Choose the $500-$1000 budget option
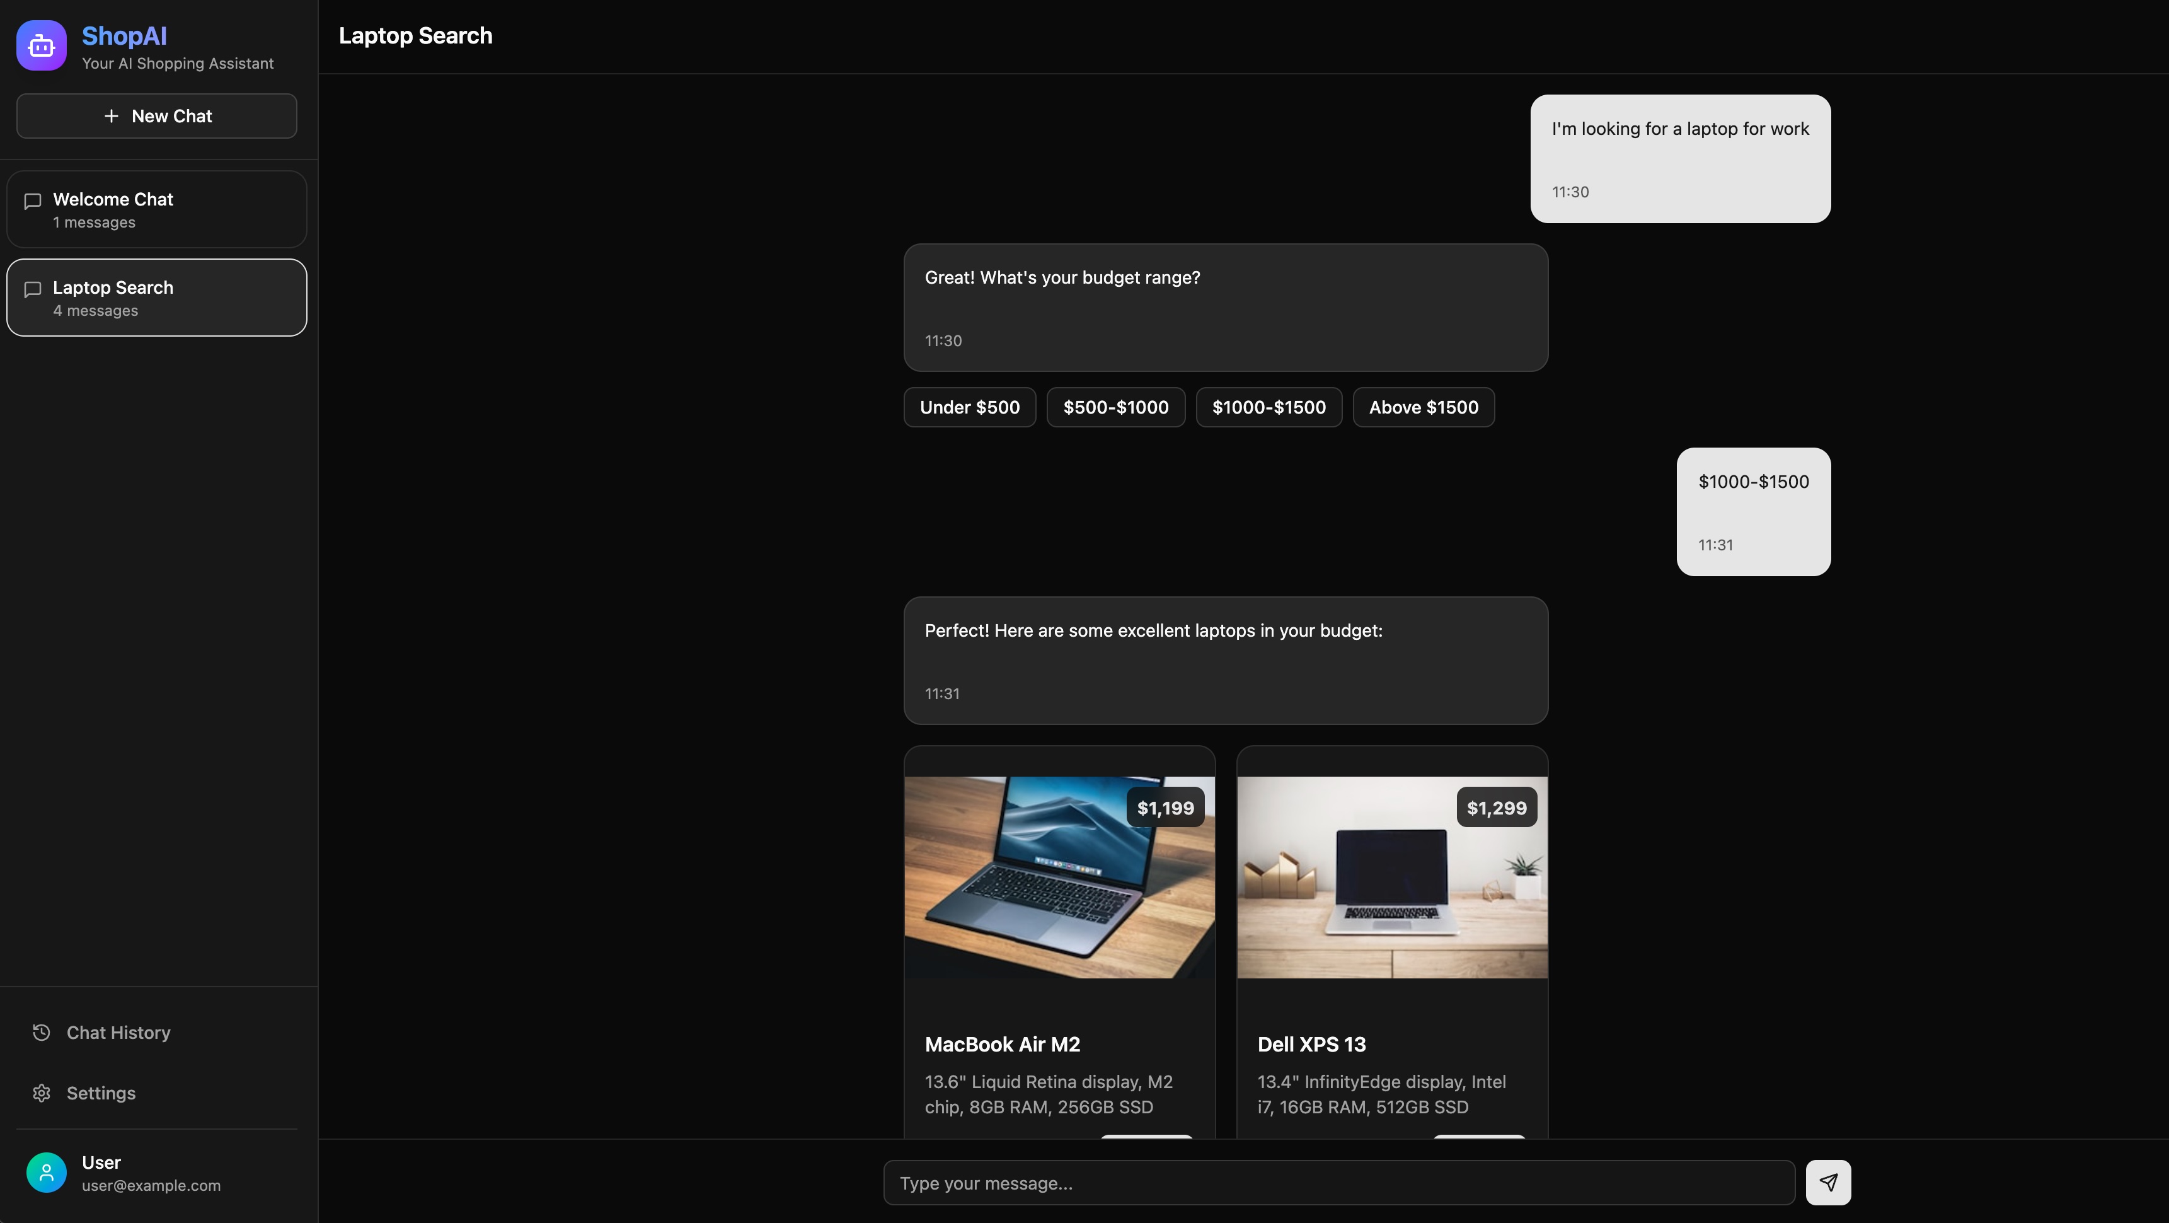 (1115, 408)
